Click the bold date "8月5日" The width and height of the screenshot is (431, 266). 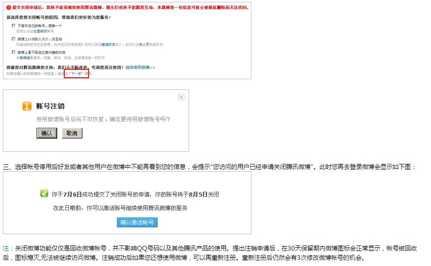click(x=198, y=195)
